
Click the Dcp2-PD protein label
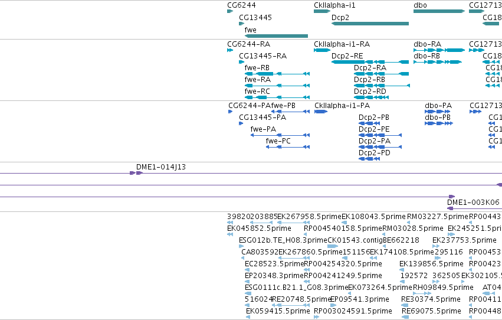pos(375,153)
